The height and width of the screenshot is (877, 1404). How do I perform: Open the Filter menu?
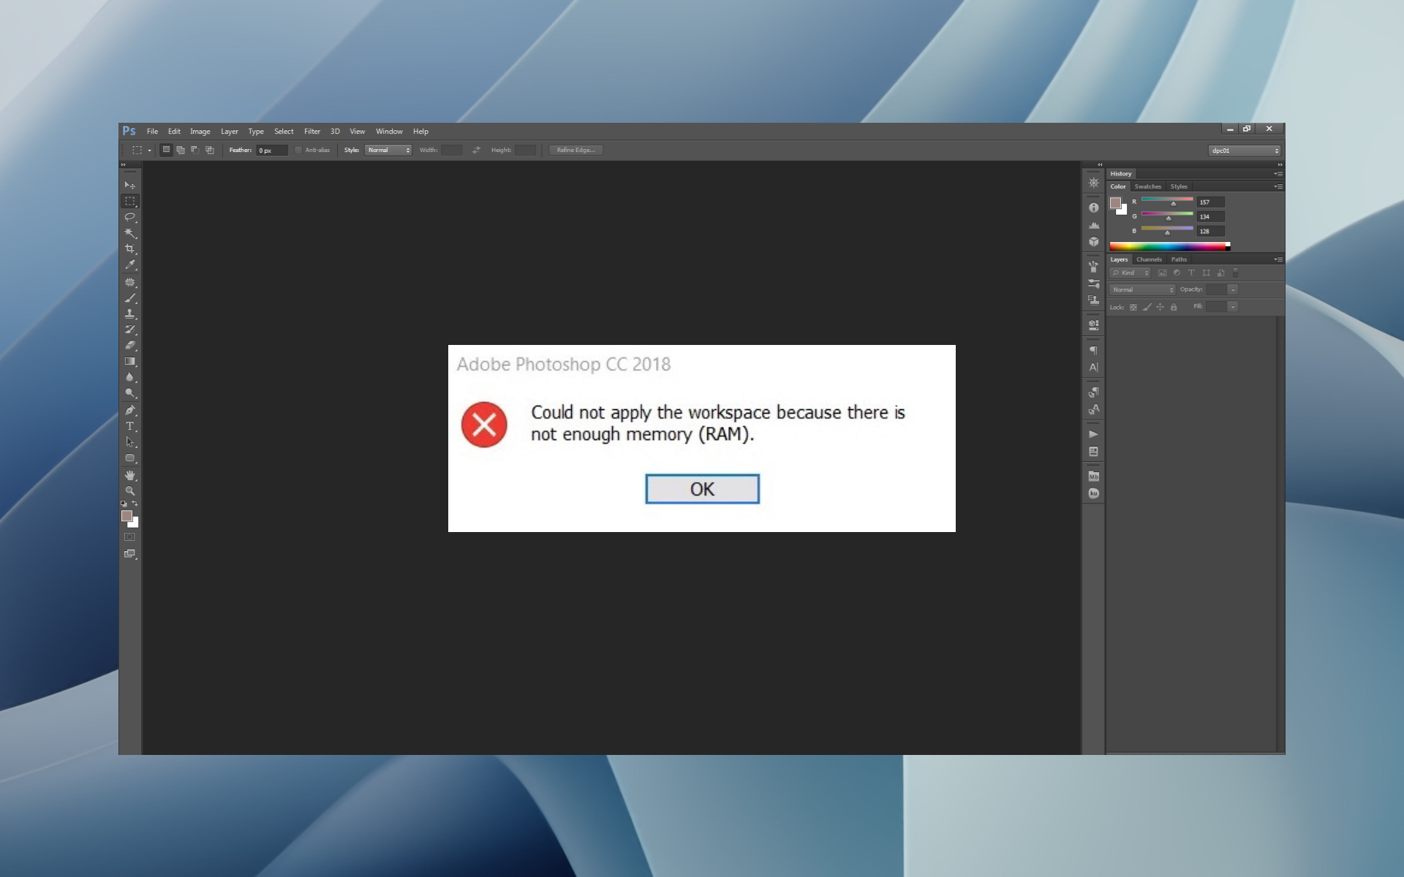312,132
